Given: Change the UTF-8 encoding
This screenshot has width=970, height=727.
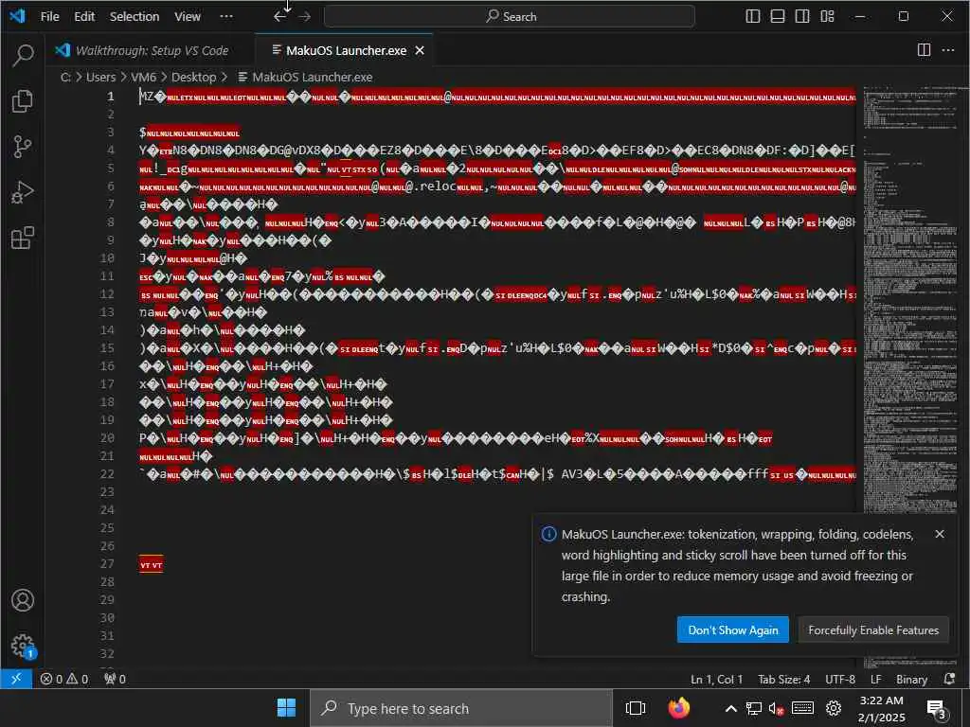Looking at the screenshot, I should click(840, 679).
